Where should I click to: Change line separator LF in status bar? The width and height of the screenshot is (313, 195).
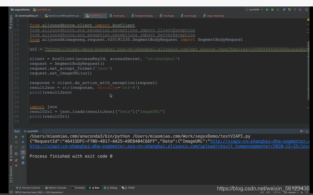coord(268,192)
